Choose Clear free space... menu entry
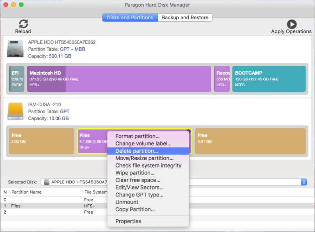Image resolution: width=315 pixels, height=232 pixels. [x=148, y=180]
